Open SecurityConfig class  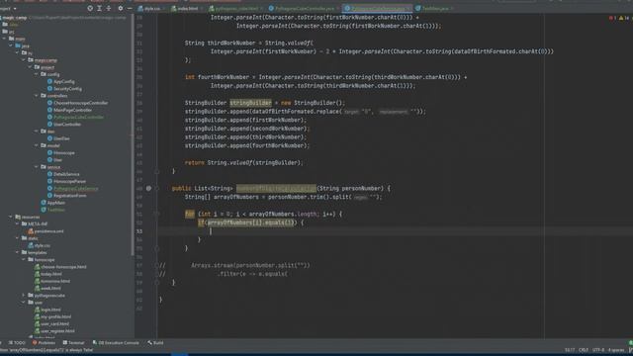coord(64,89)
